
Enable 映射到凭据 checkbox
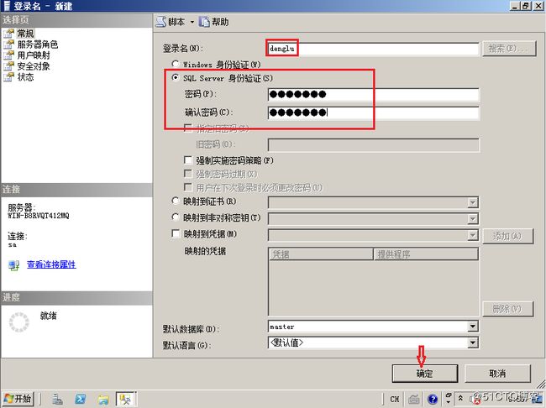176,233
